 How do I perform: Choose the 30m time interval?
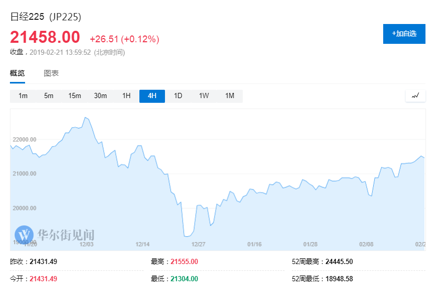click(100, 96)
